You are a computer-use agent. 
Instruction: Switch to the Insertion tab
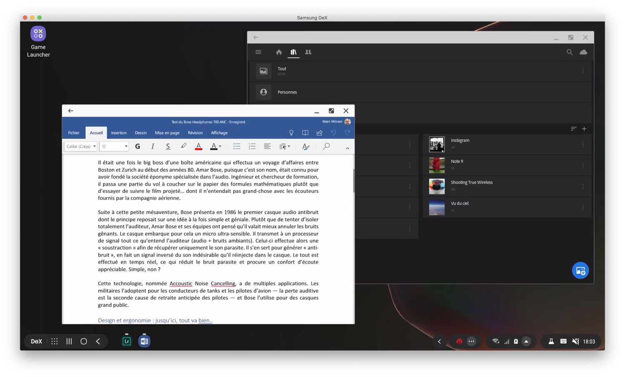119,133
